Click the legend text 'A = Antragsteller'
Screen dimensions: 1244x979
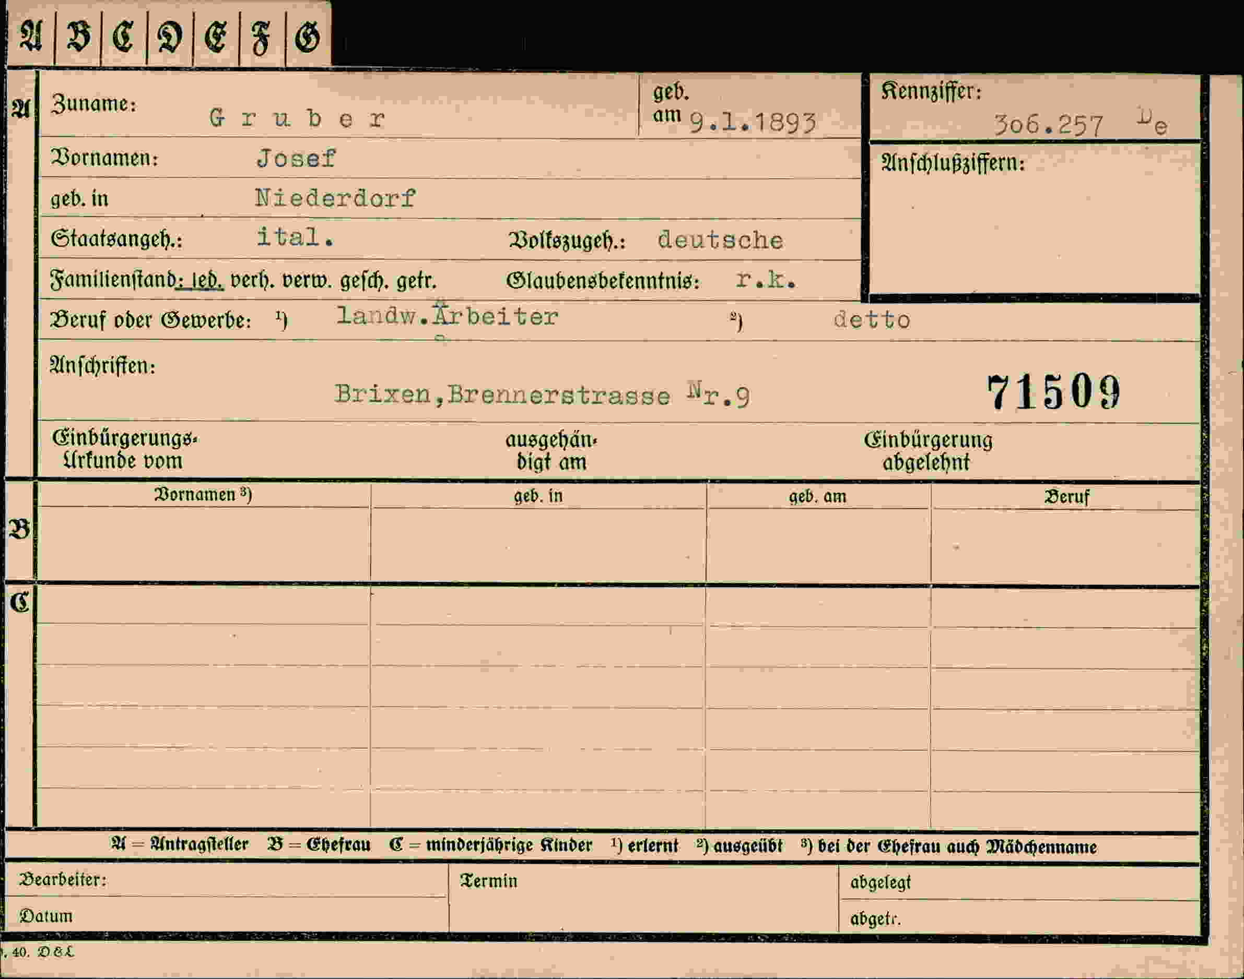[180, 845]
